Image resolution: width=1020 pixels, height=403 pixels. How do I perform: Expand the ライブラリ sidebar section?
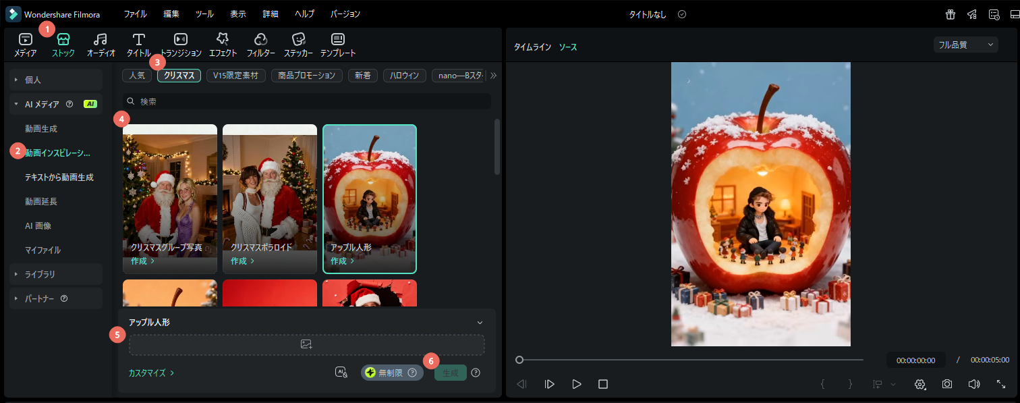[x=40, y=273]
